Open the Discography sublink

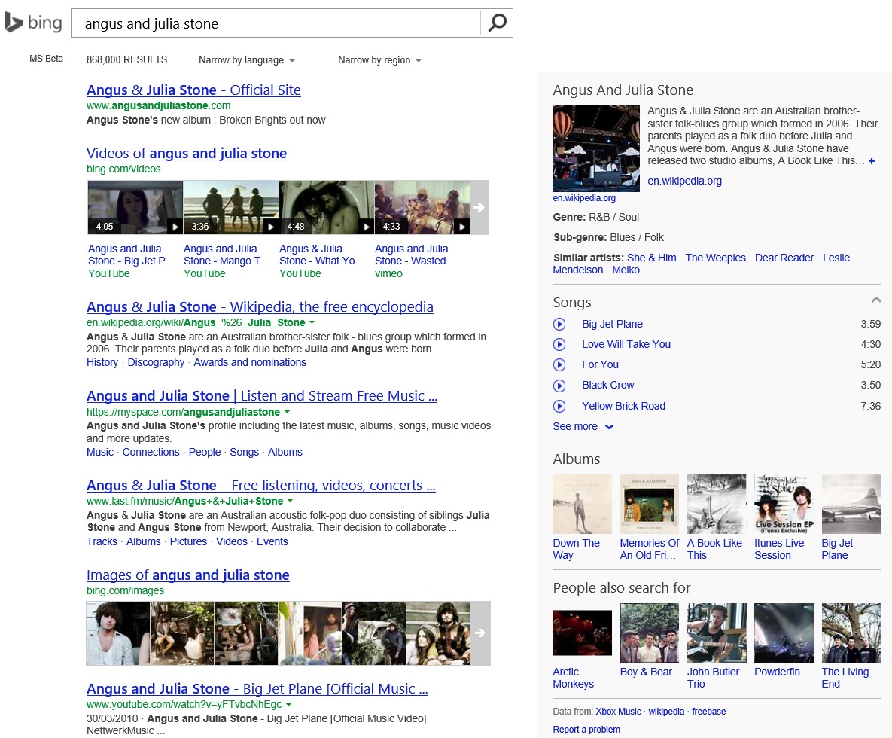(x=156, y=362)
